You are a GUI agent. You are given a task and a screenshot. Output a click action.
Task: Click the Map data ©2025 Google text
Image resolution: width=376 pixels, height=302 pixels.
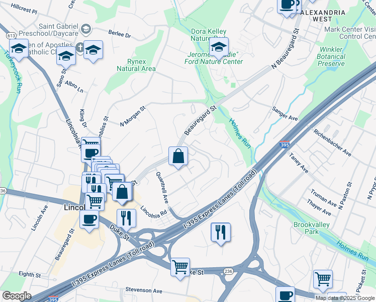[x=345, y=298]
